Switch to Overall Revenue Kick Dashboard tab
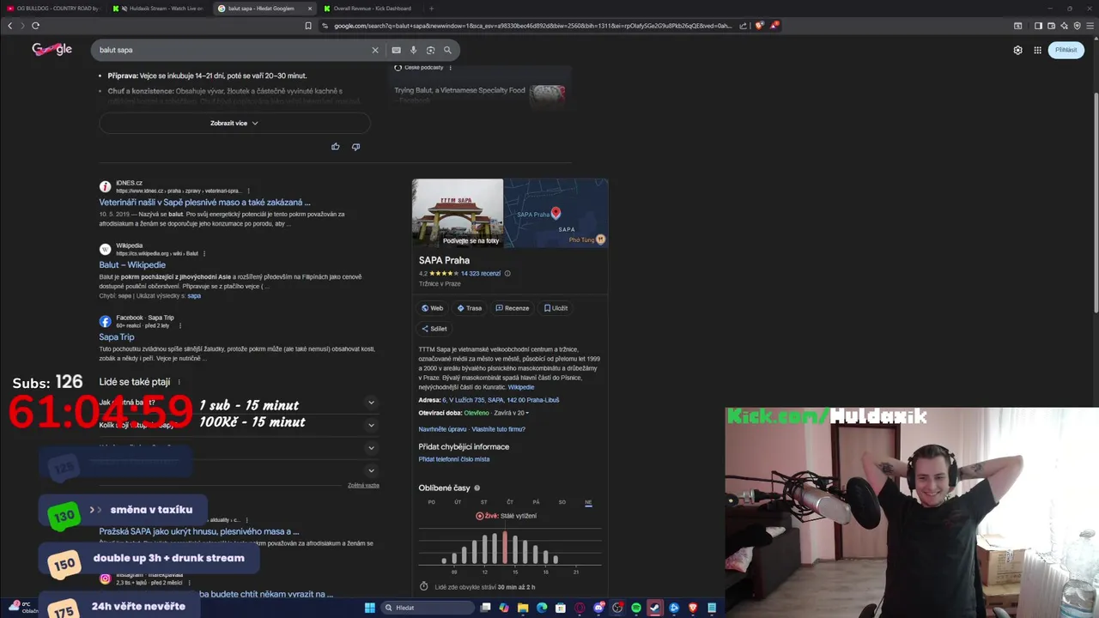The height and width of the screenshot is (618, 1099). point(371,9)
